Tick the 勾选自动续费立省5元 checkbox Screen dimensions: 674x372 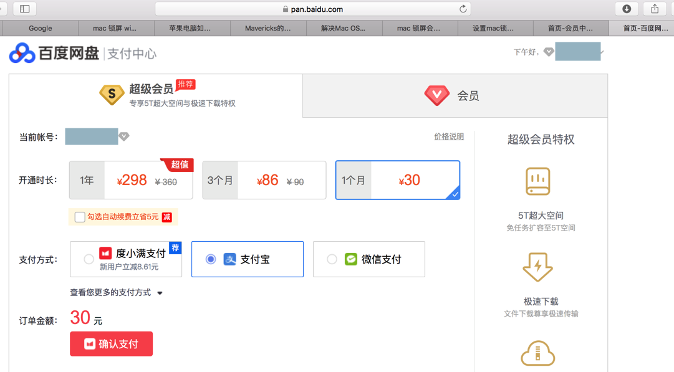(x=80, y=217)
